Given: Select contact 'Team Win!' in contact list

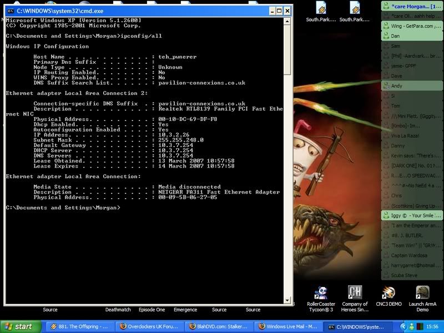Looking at the screenshot, I should pos(412,245).
